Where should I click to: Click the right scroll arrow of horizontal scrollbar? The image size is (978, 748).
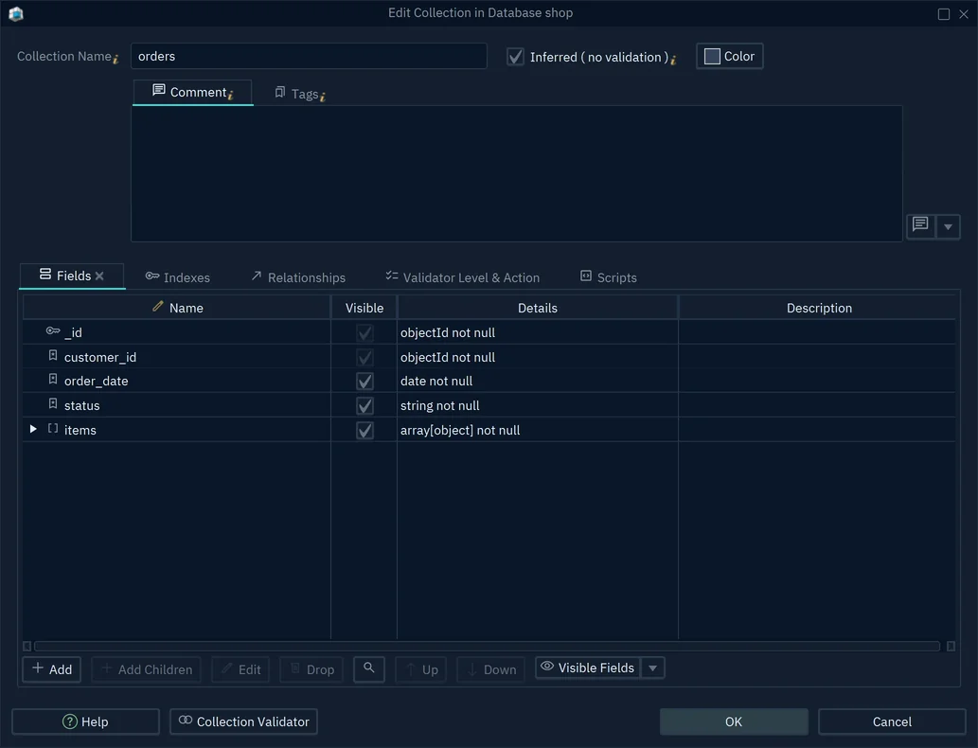click(x=951, y=647)
